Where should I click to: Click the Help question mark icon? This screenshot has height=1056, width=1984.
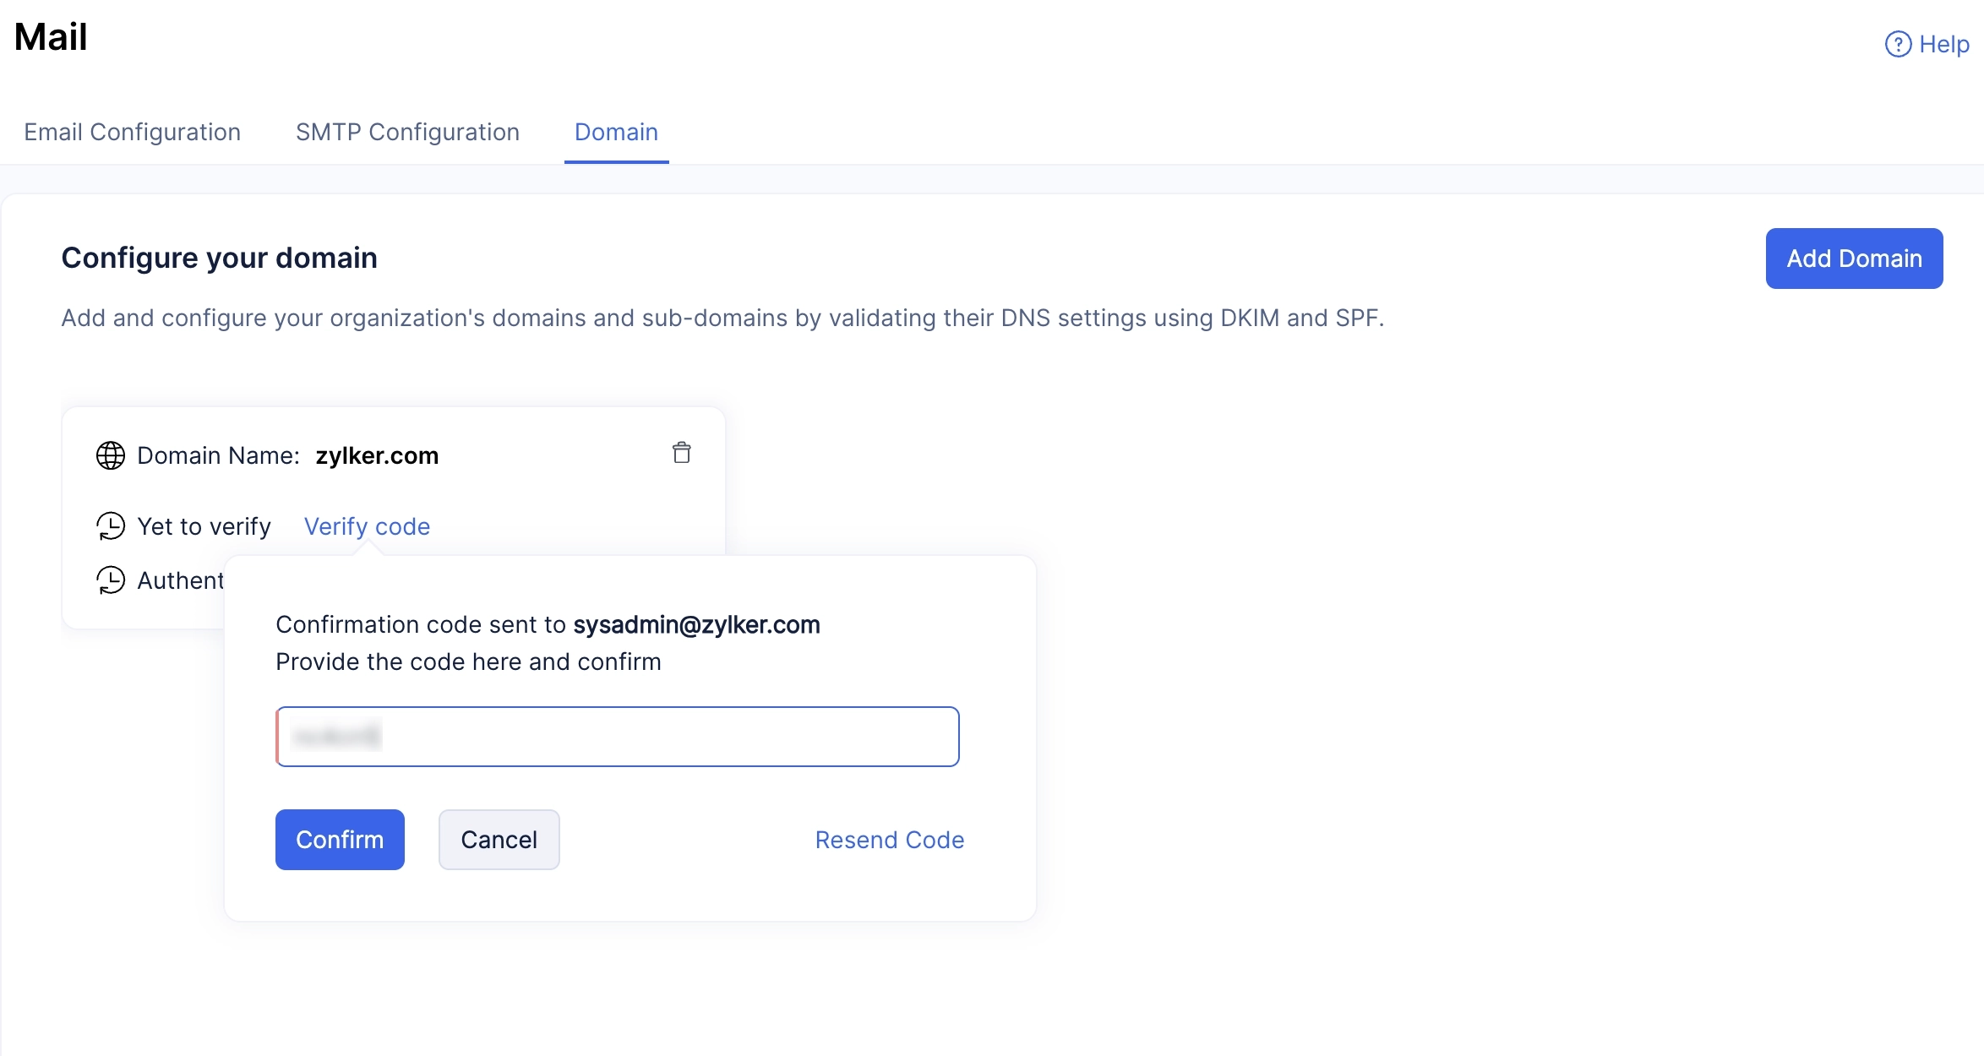[x=1898, y=44]
